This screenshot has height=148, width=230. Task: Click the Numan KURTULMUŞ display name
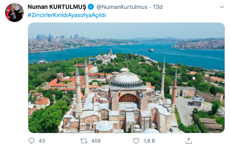(x=57, y=7)
